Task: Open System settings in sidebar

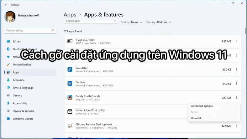Action: pos(30,41)
